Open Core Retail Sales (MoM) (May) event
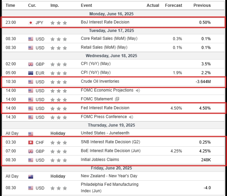227x196 pixels. (109, 38)
